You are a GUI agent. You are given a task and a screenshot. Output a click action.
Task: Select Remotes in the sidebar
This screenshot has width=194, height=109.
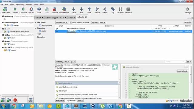41,37
